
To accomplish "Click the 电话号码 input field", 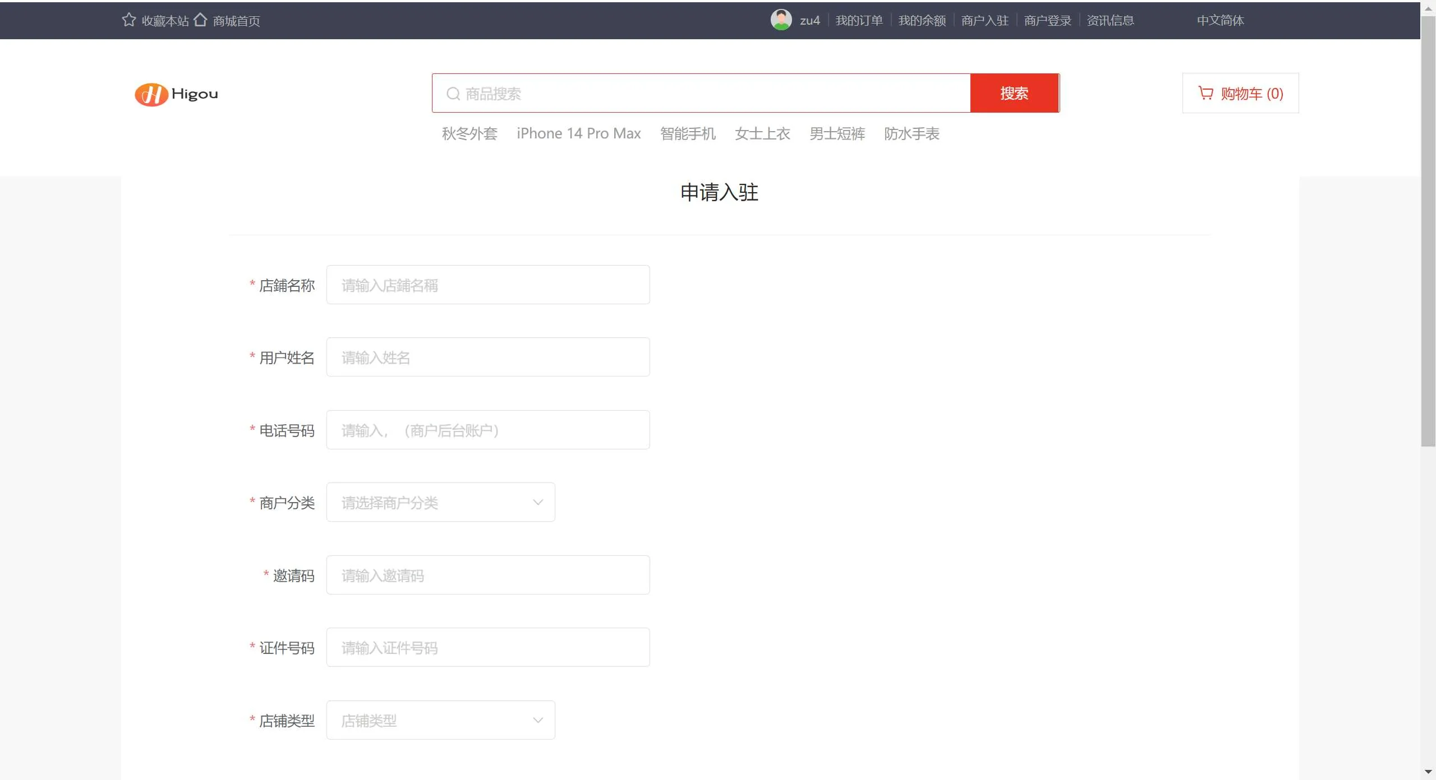I will [x=487, y=430].
